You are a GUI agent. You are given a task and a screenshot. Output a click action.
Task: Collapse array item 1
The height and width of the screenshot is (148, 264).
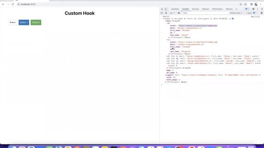(167, 40)
